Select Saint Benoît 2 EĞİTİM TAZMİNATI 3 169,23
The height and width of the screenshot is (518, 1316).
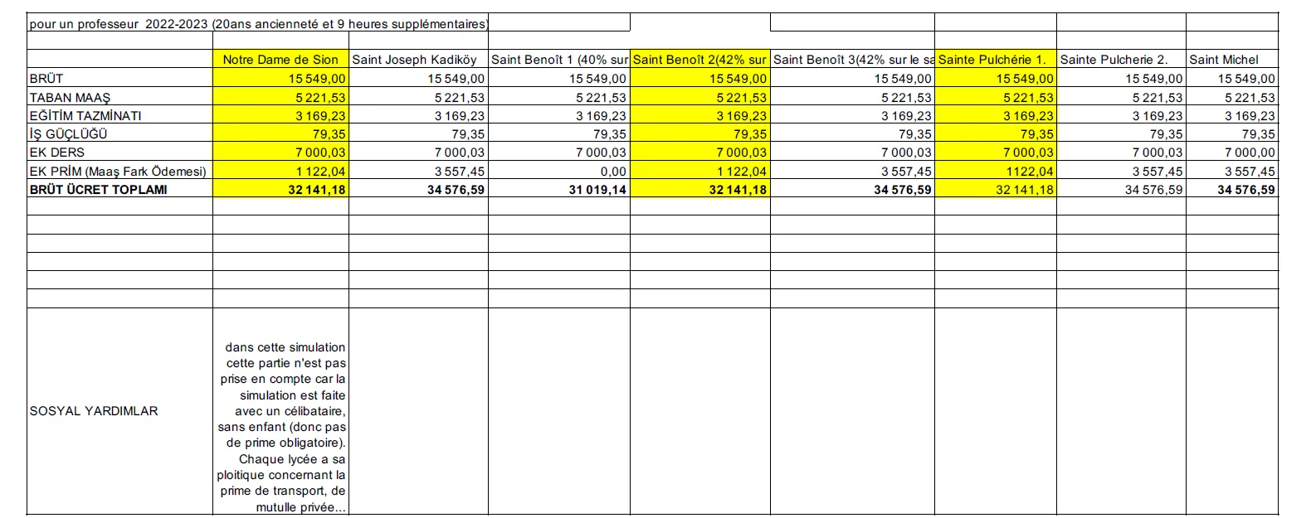click(700, 115)
